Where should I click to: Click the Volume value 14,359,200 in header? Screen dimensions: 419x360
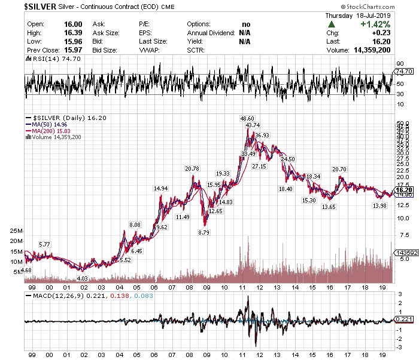(372, 50)
